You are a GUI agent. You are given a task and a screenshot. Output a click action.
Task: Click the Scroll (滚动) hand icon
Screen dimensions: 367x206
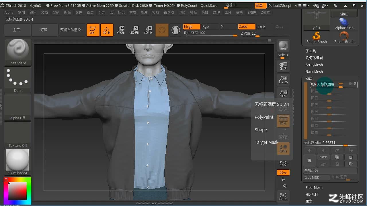[x=283, y=66]
